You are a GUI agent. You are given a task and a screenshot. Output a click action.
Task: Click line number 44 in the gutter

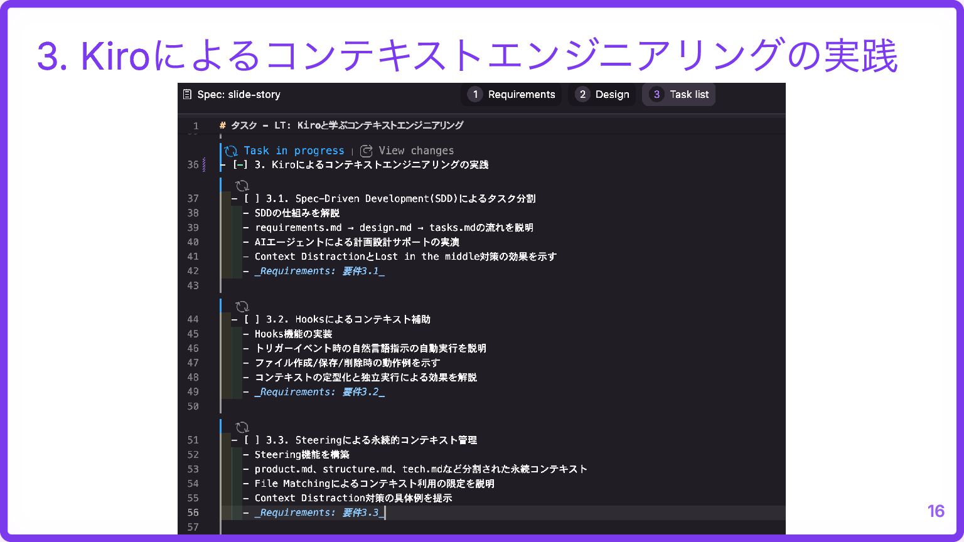(193, 319)
